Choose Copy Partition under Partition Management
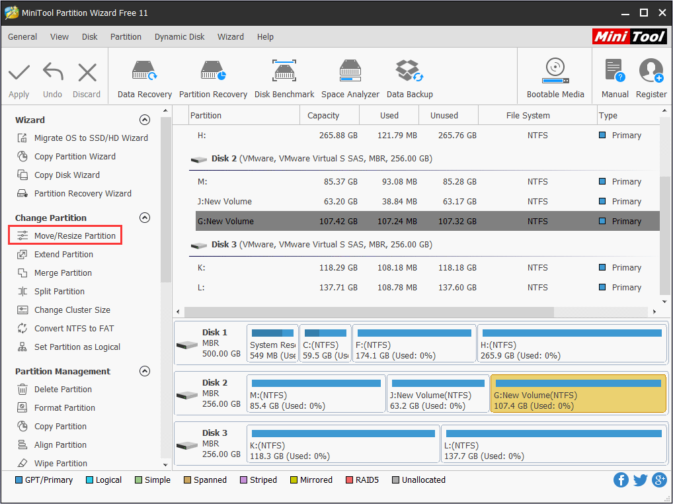Image resolution: width=673 pixels, height=504 pixels. point(52,426)
